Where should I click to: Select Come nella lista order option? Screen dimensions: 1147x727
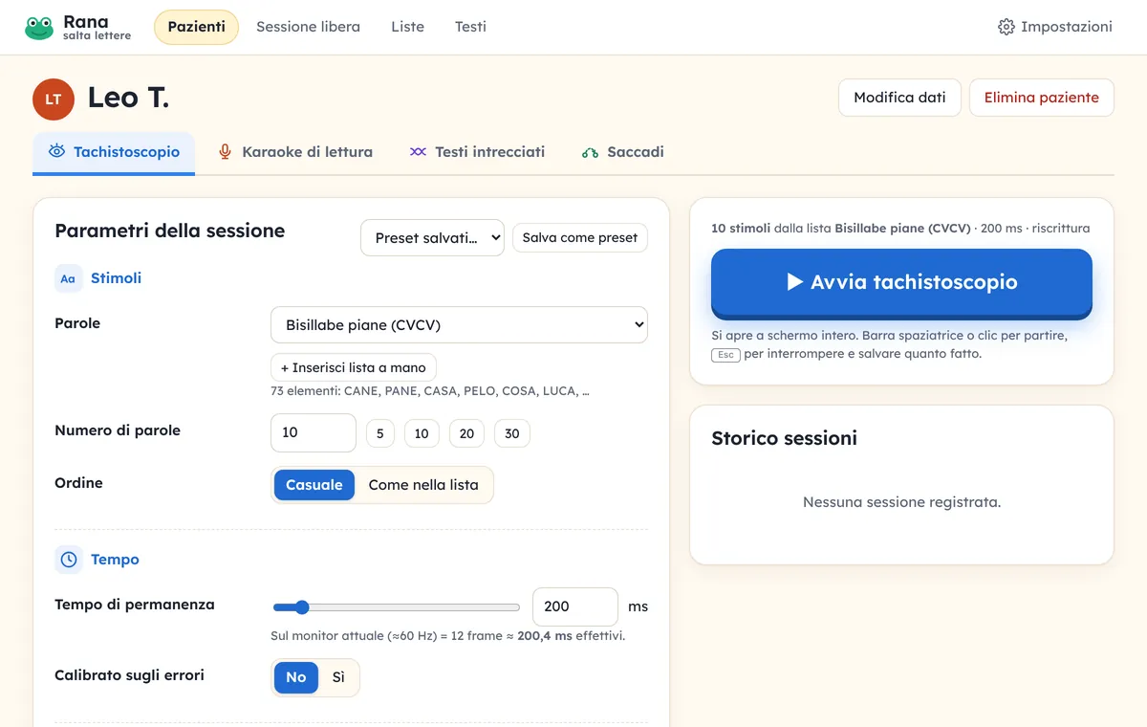coord(423,485)
